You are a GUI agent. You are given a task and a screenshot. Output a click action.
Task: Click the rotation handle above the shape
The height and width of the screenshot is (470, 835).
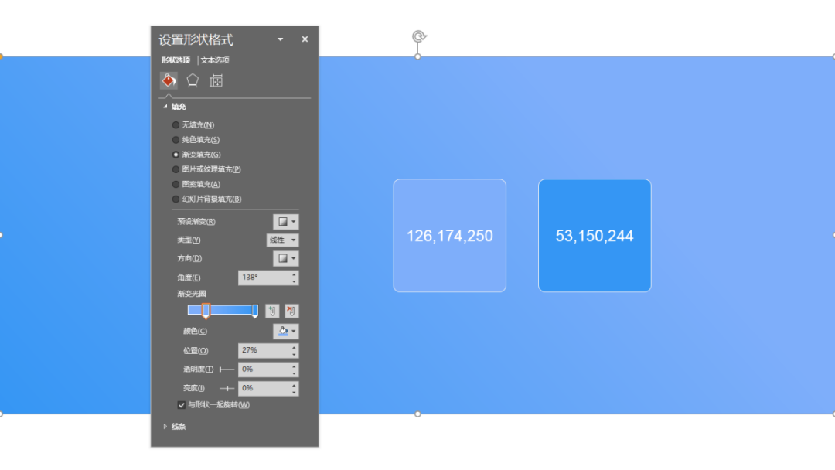[418, 37]
